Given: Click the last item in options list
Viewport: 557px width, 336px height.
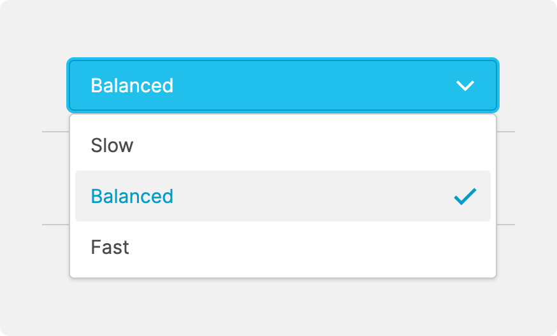Looking at the screenshot, I should [x=282, y=247].
